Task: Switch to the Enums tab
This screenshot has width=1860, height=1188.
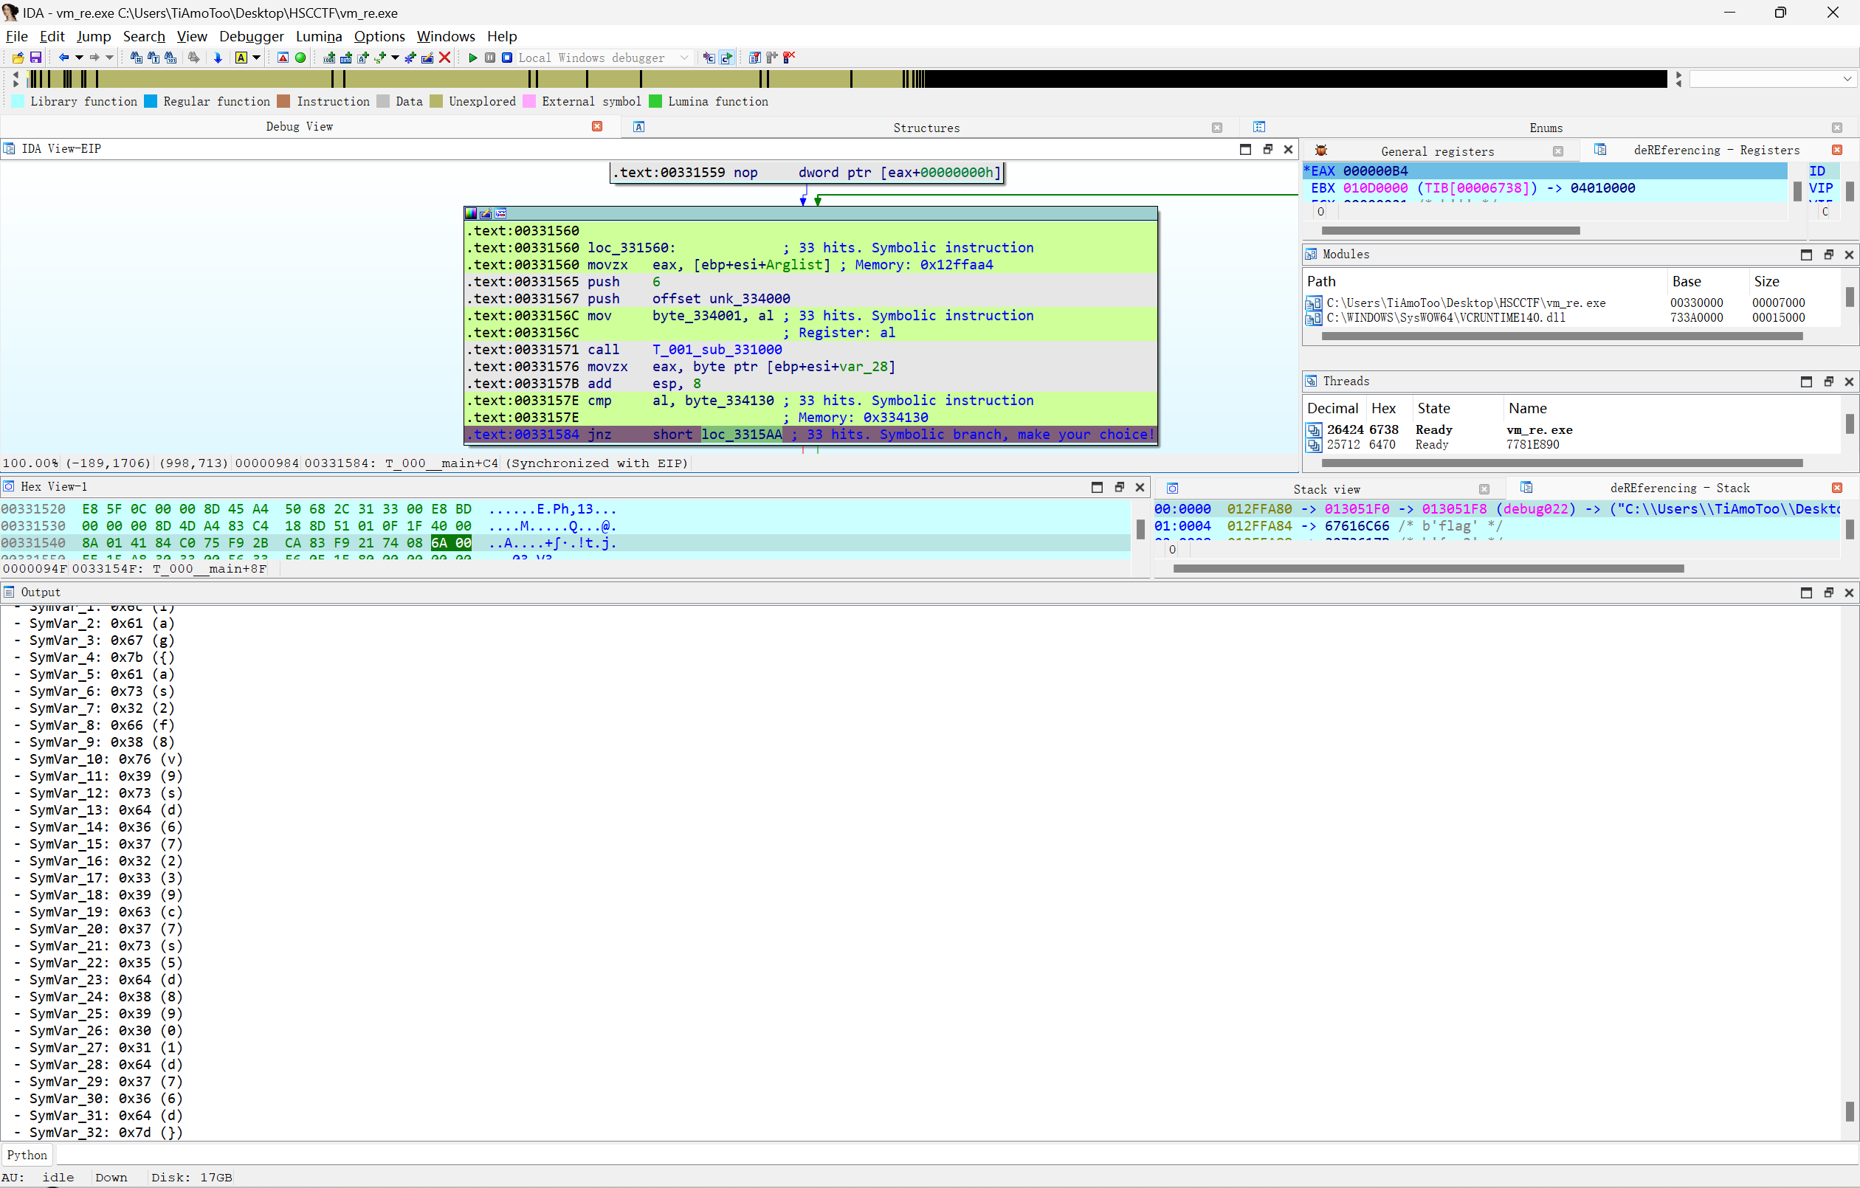Action: (x=1546, y=128)
